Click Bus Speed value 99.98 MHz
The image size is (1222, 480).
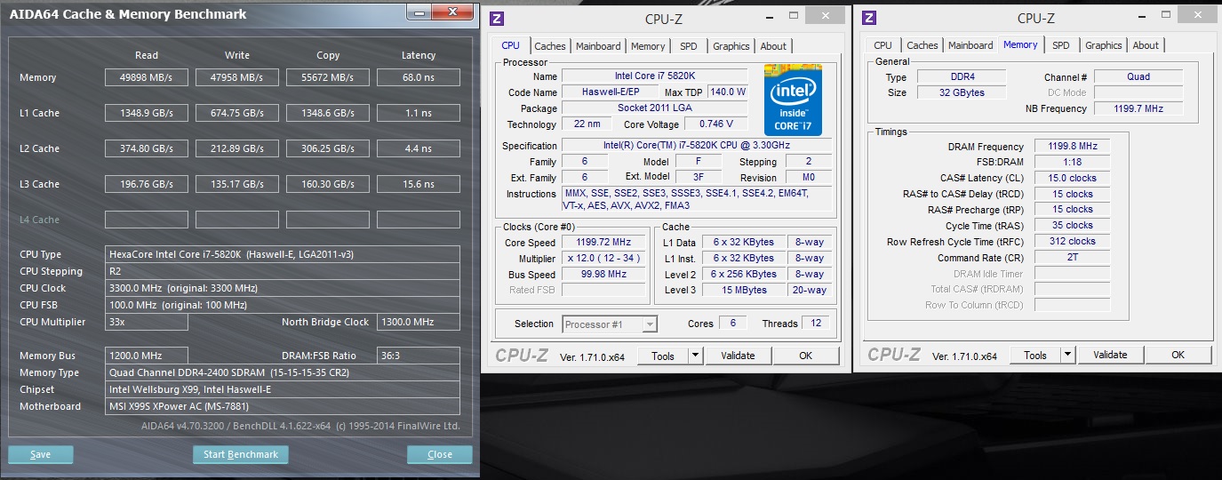click(x=604, y=274)
